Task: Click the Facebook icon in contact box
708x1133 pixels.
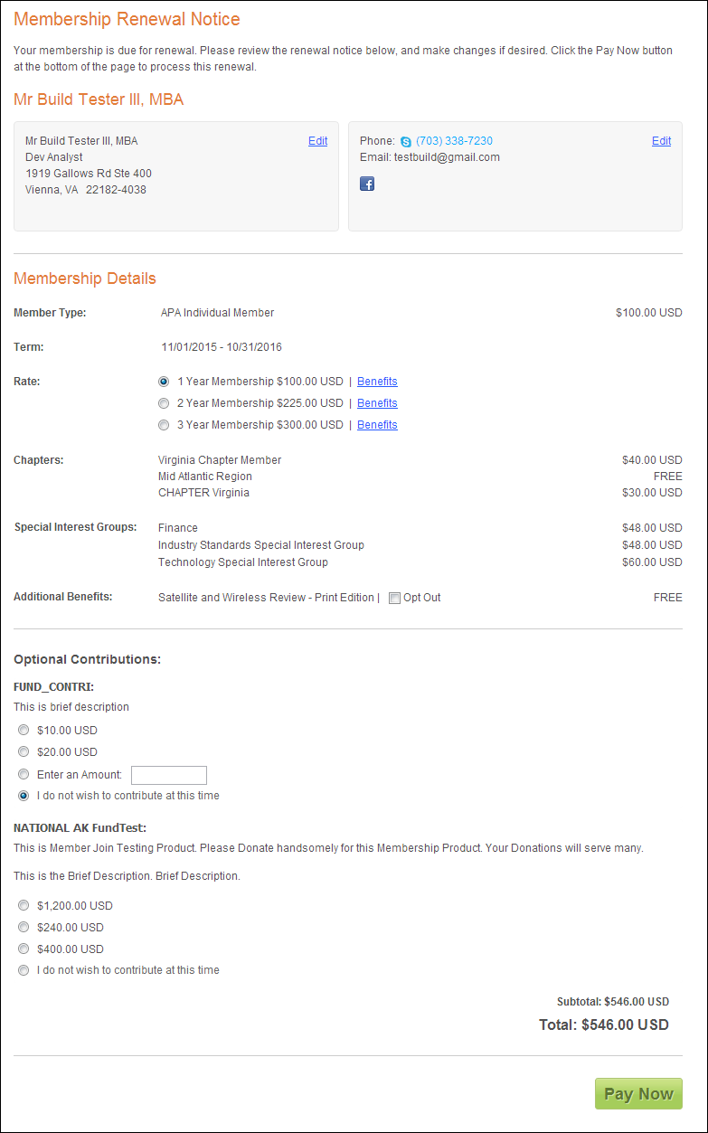Action: pos(367,184)
